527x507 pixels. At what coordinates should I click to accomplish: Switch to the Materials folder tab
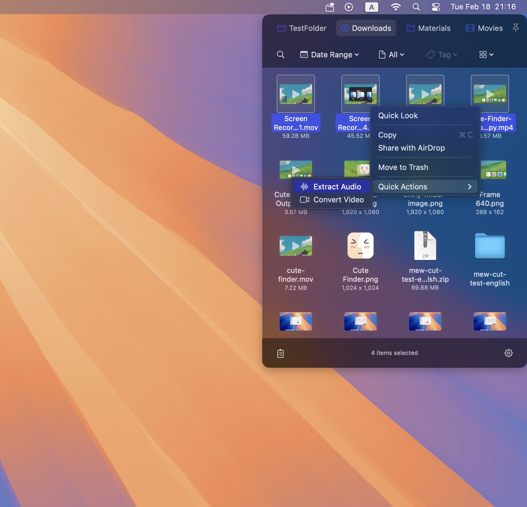[x=428, y=28]
